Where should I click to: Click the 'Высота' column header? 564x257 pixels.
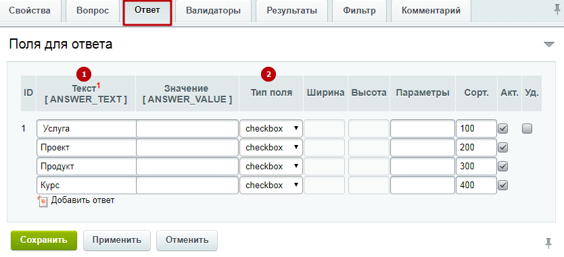(x=369, y=92)
